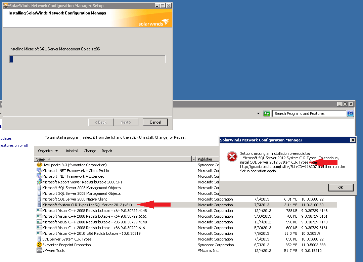
Task: Click the 352 MB size value
Action: tap(291, 245)
